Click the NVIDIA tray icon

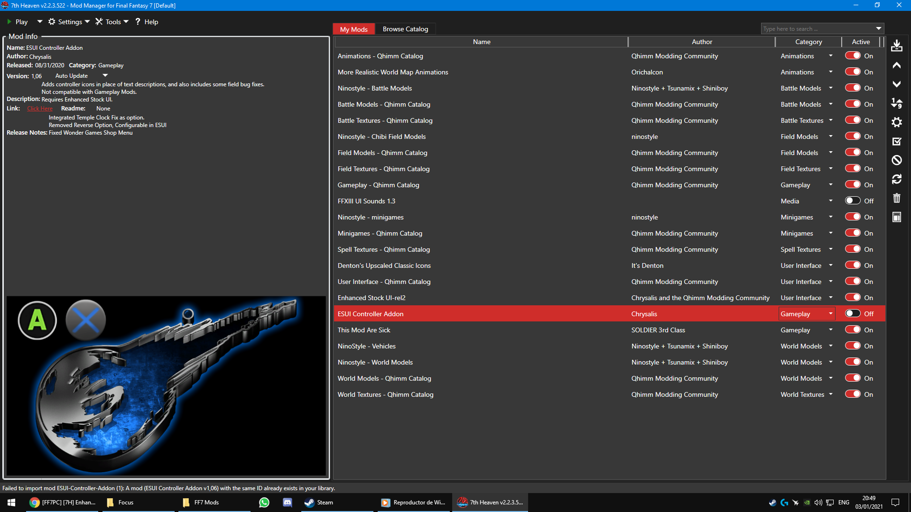tap(807, 503)
